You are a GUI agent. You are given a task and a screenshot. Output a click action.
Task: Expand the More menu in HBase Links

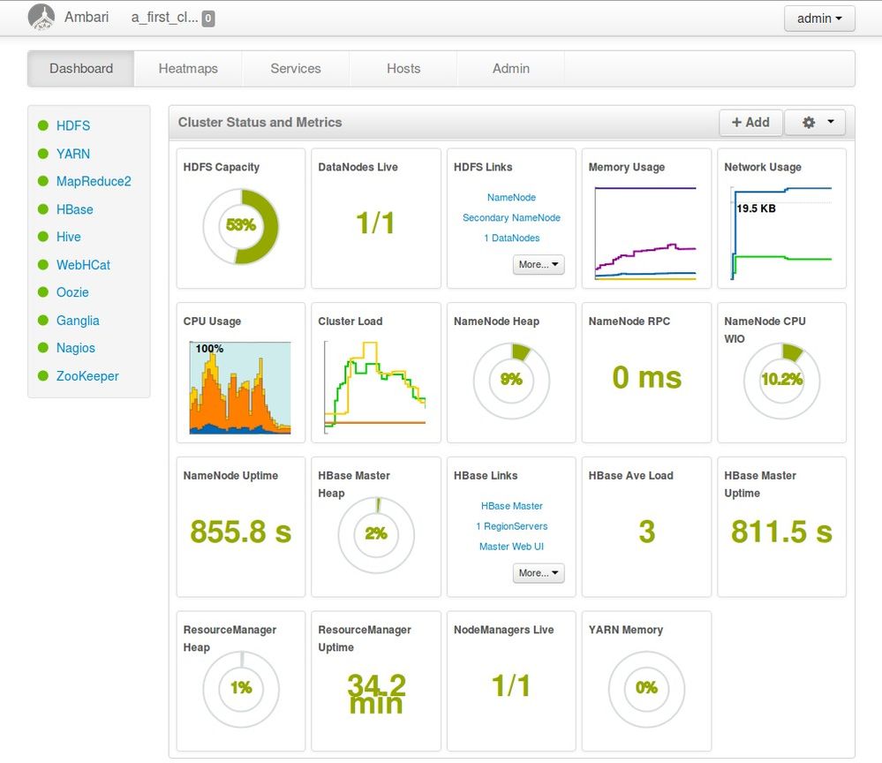point(538,573)
